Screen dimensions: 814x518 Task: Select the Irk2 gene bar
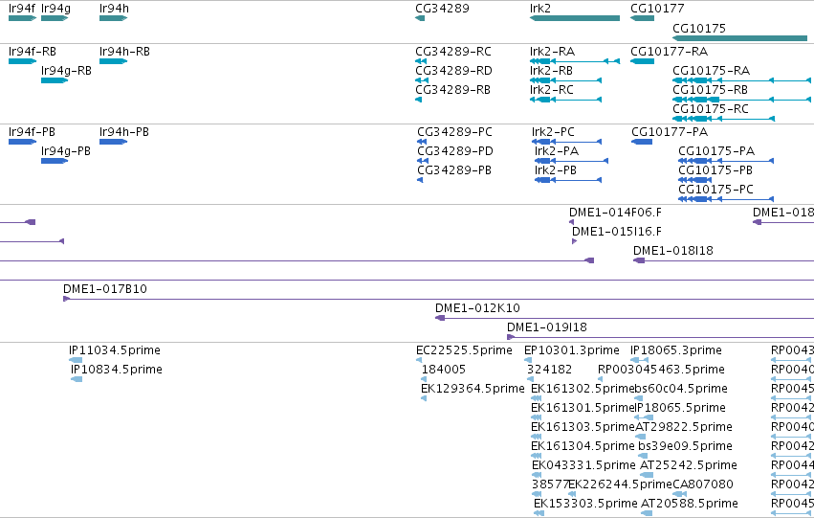(x=575, y=18)
